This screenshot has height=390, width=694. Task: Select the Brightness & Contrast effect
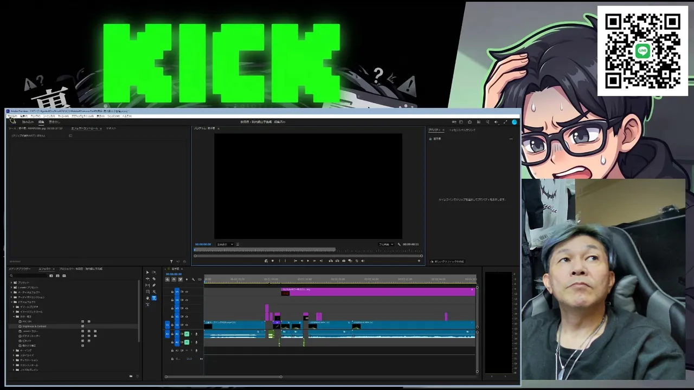coord(34,327)
